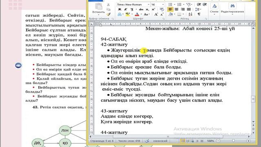
Task: Click the blue File tab in the ribbon
Action: (96, 0)
